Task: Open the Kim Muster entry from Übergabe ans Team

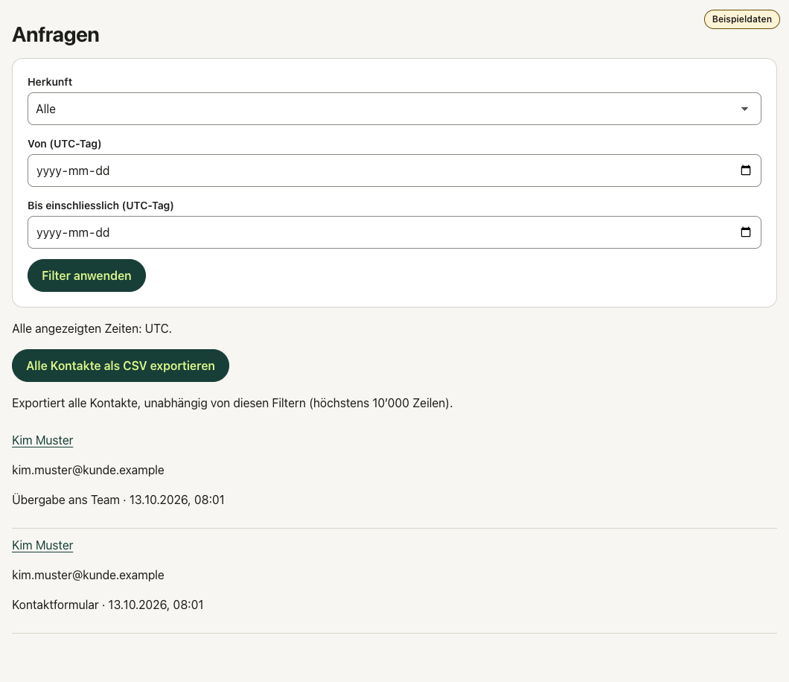Action: coord(42,441)
